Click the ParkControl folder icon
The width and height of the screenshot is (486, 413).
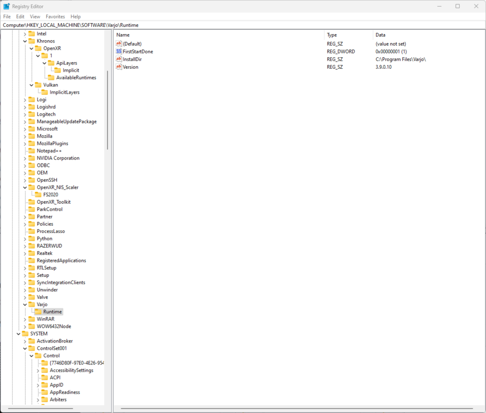[x=32, y=209]
